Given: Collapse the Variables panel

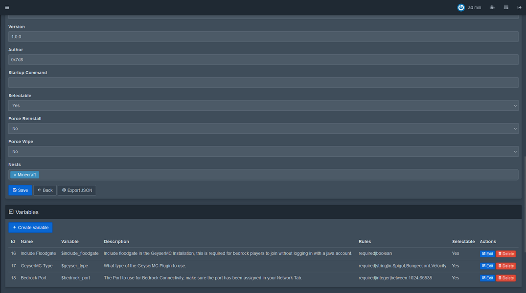Looking at the screenshot, I should [11, 212].
